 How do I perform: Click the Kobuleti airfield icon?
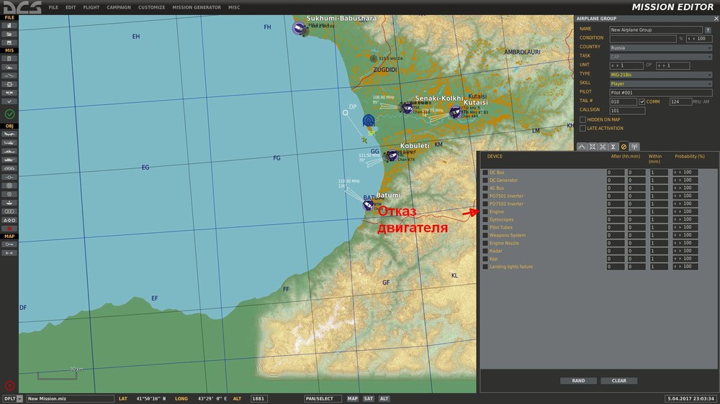click(x=392, y=156)
